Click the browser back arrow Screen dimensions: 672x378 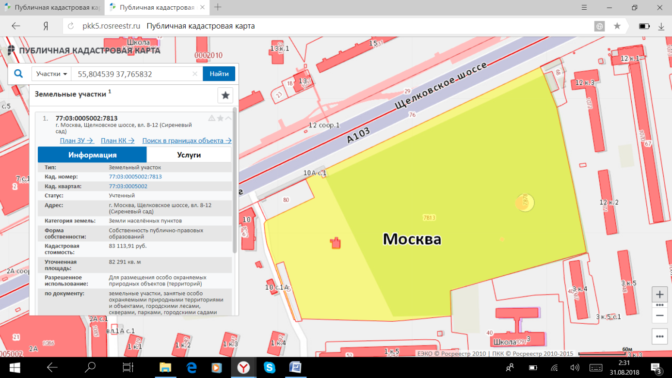tap(16, 26)
